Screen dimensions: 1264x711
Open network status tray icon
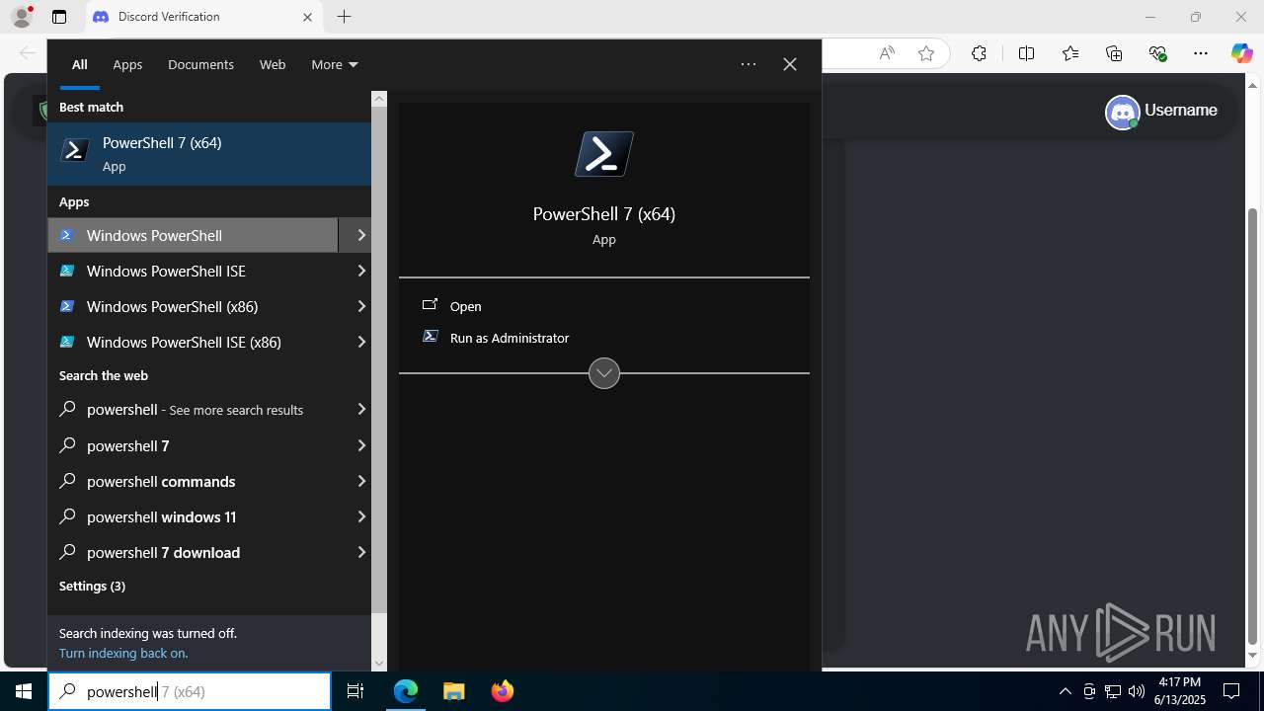[1113, 691]
